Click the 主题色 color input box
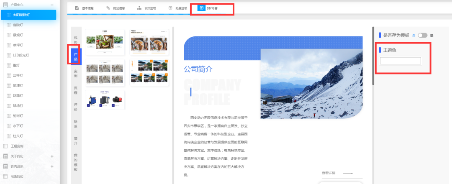Viewport: 452px width, 184px height. (400, 61)
